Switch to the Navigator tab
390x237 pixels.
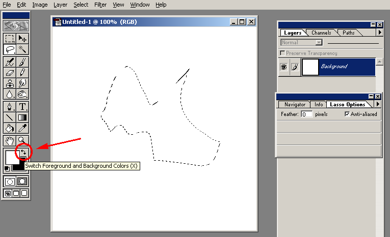click(x=295, y=104)
